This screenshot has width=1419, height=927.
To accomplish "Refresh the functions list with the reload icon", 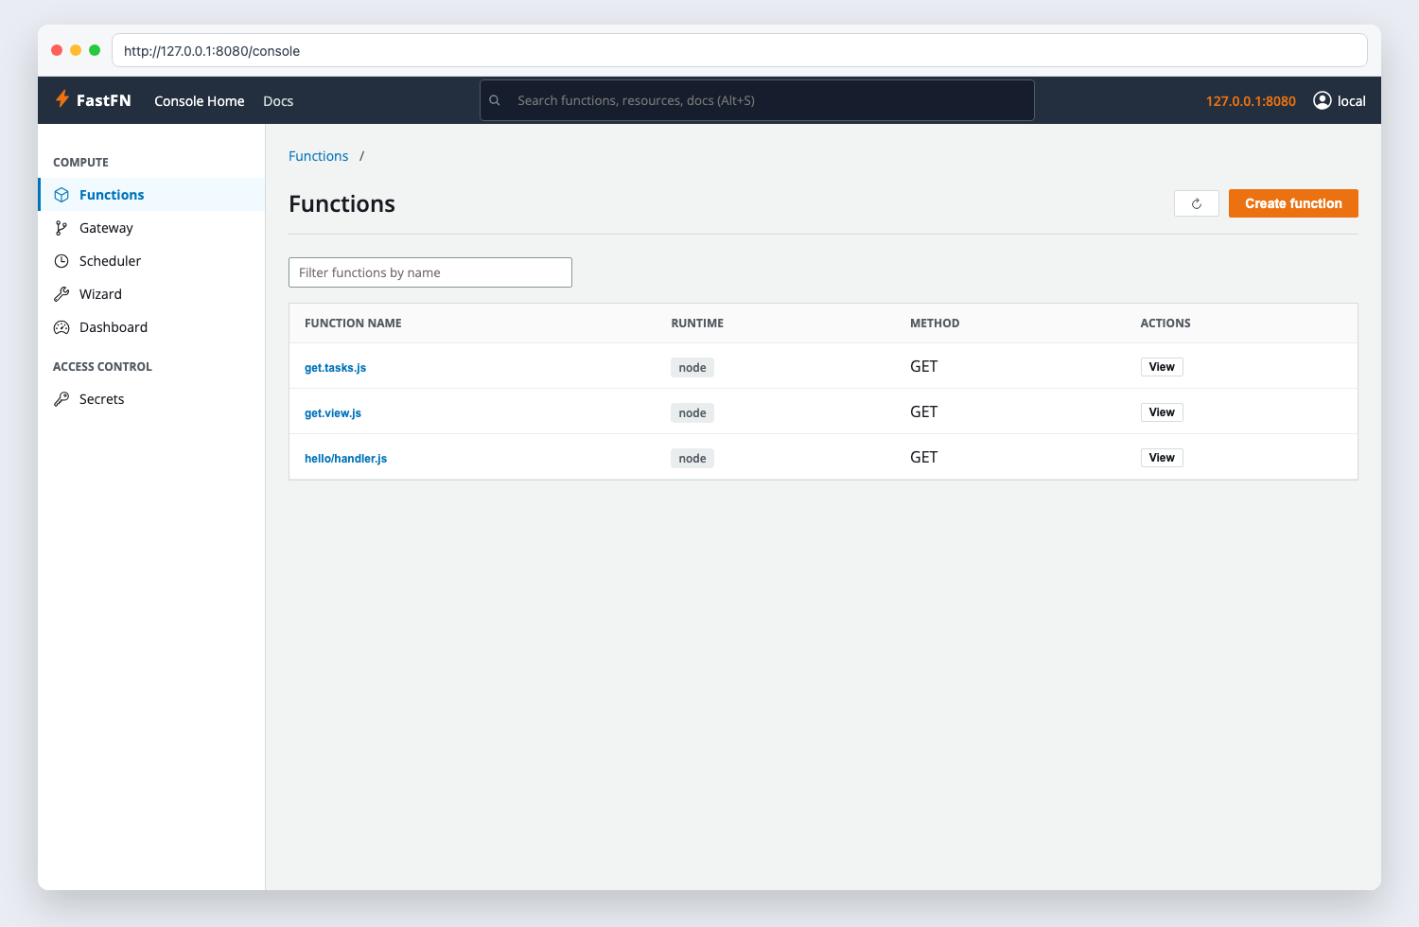I will 1196,202.
